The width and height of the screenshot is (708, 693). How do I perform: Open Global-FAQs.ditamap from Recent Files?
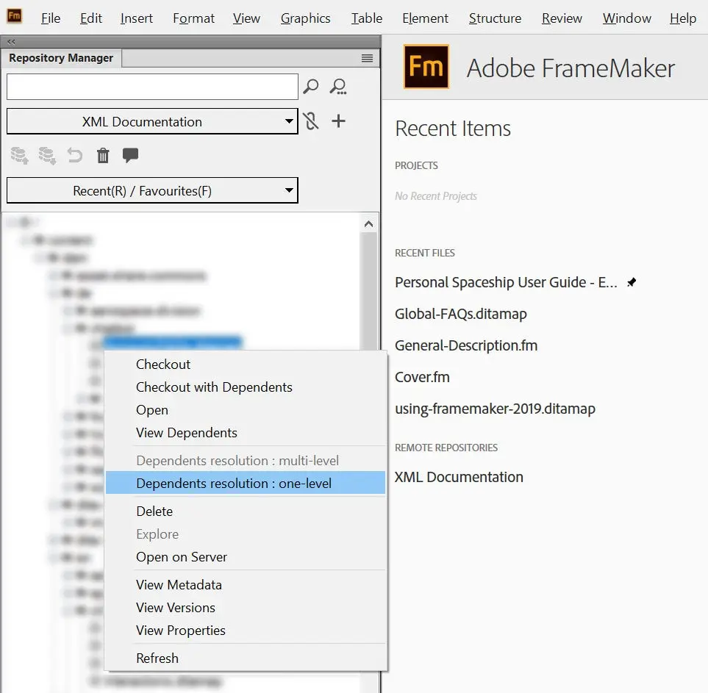[x=460, y=314]
